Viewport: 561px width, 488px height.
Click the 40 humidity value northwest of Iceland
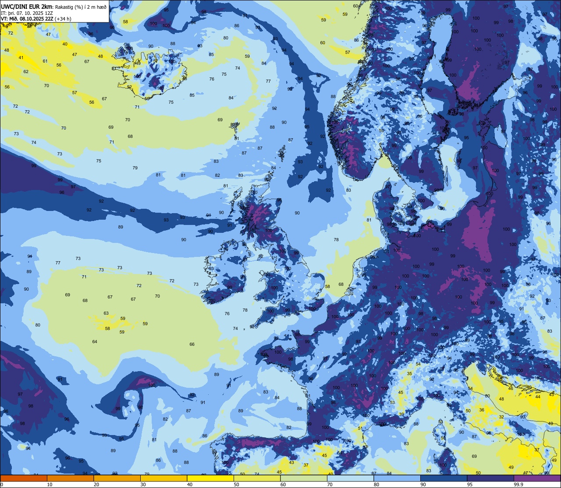(x=65, y=44)
